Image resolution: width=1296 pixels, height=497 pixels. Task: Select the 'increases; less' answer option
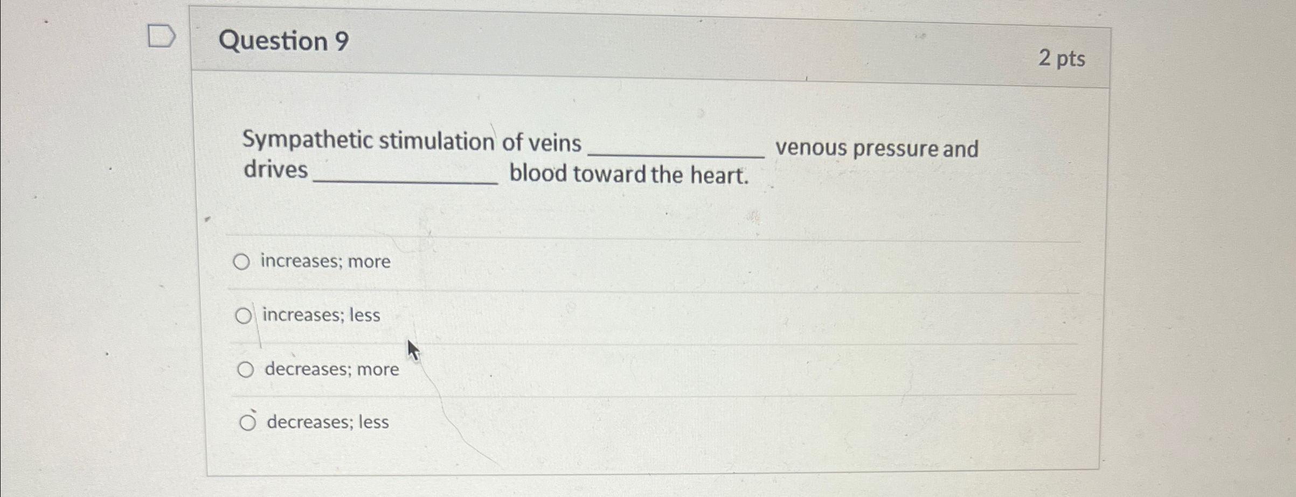pos(245,316)
